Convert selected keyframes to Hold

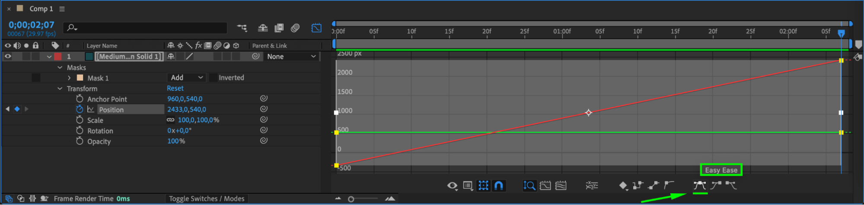pyautogui.click(x=638, y=186)
